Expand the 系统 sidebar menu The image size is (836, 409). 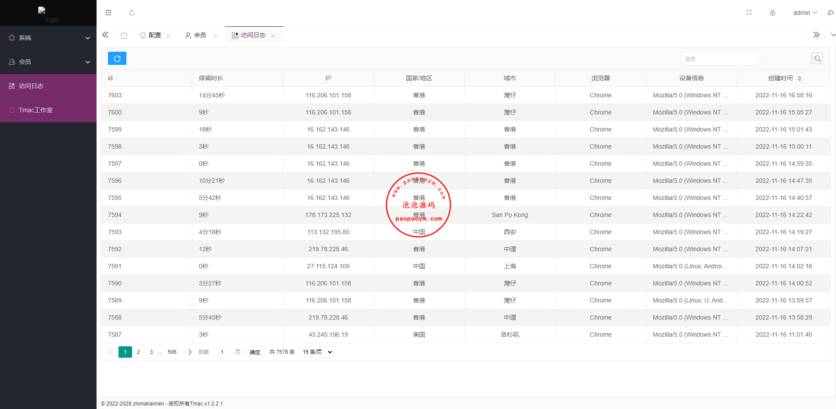click(48, 38)
